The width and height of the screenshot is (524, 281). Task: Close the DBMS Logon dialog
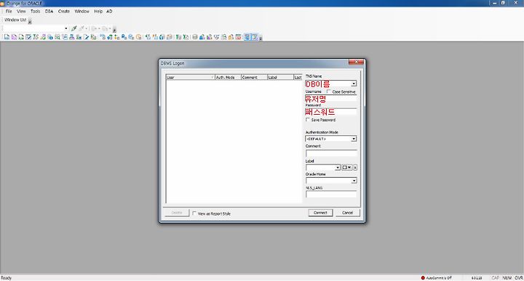coord(356,62)
